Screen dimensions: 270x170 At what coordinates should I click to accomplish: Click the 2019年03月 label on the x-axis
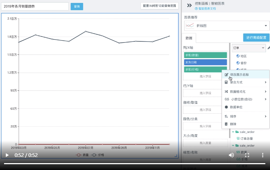[19, 148]
